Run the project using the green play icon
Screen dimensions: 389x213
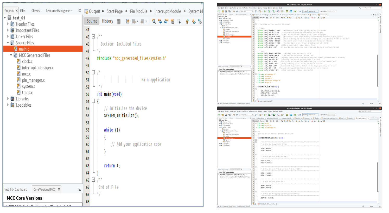click(265, 11)
